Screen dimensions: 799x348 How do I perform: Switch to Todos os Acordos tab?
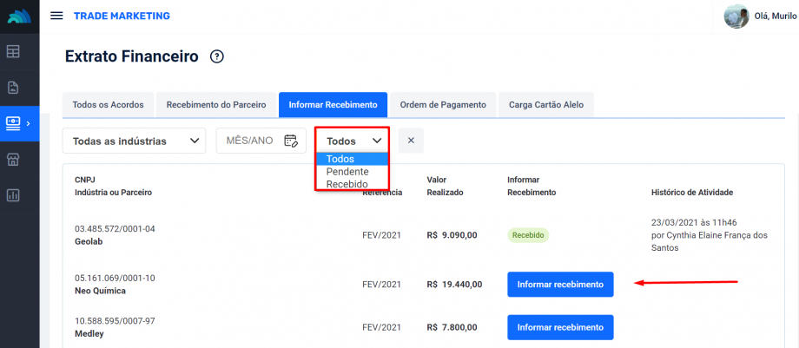point(109,104)
